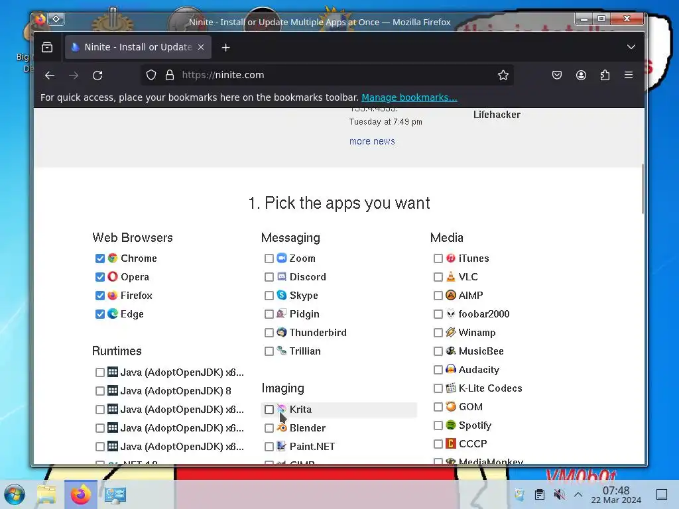Close the Ninite tab

pyautogui.click(x=201, y=47)
